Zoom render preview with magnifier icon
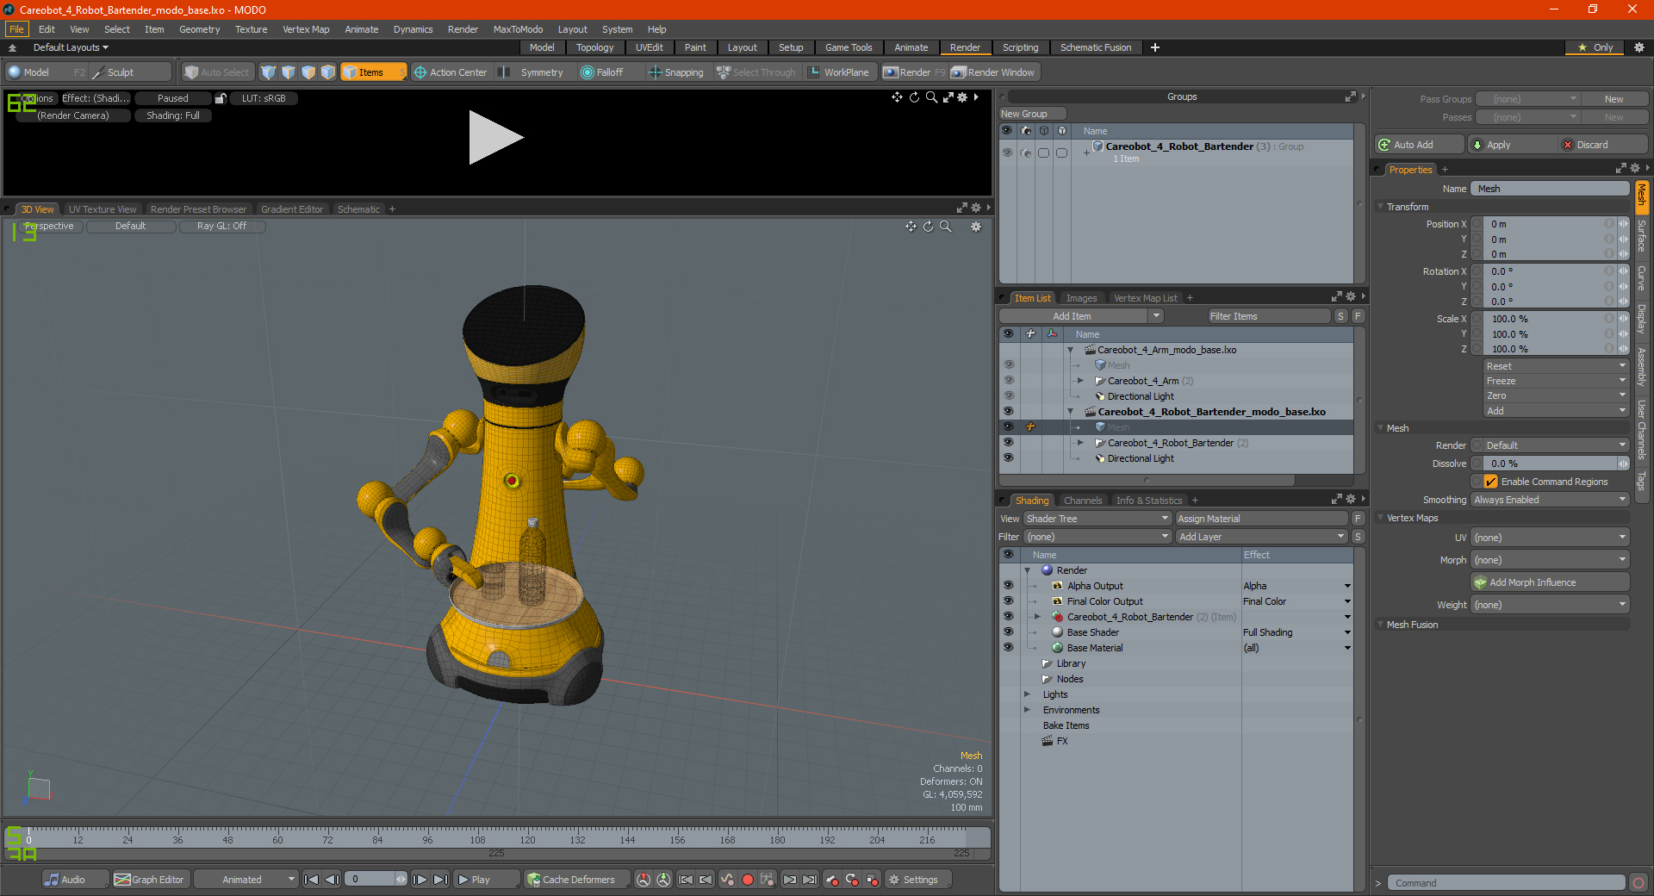This screenshot has width=1654, height=896. 931,97
